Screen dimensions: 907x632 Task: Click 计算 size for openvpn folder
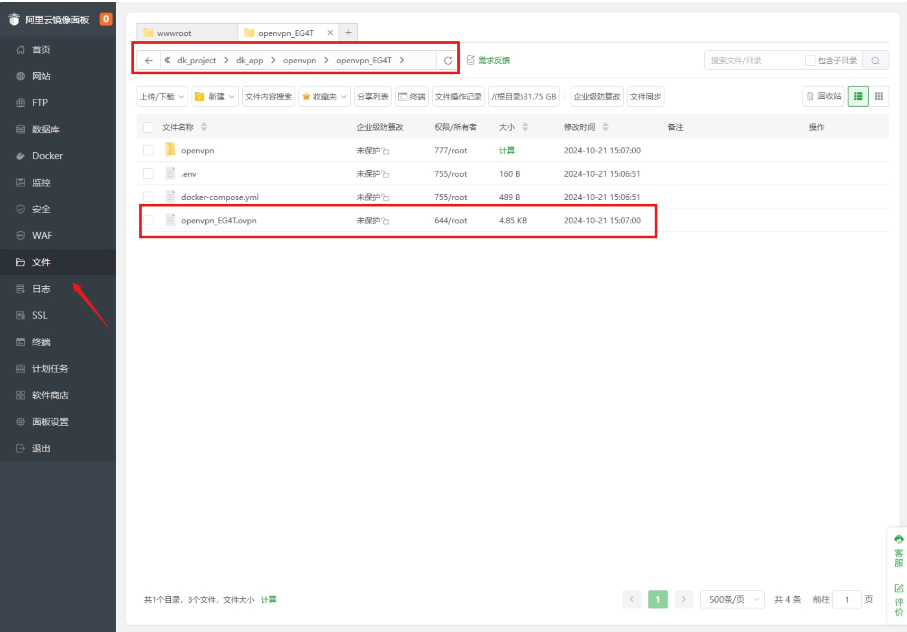(507, 150)
